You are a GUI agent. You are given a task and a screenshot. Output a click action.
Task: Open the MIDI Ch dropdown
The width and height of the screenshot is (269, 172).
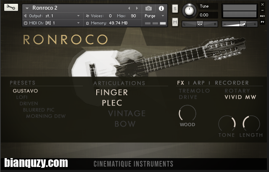pyautogui.click(x=52, y=23)
